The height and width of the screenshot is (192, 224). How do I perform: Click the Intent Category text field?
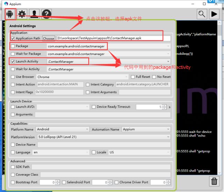143,84
